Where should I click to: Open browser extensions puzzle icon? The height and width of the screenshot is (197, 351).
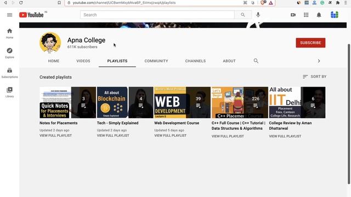[x=338, y=3]
